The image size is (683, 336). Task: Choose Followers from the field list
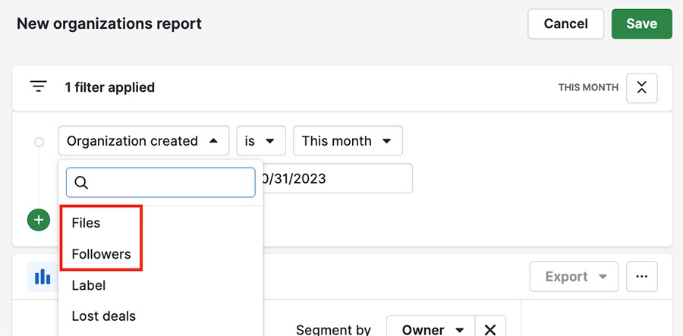[101, 254]
